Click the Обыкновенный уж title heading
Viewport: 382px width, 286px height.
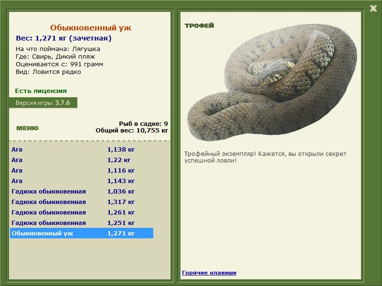click(91, 28)
